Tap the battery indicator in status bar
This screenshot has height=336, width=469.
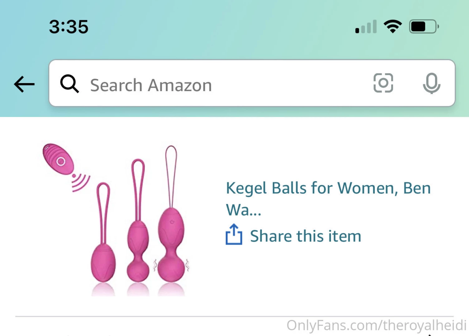tap(423, 26)
